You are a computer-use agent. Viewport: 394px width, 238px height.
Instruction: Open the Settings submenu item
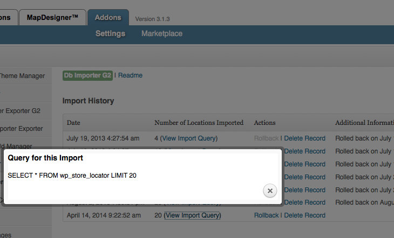click(x=110, y=33)
